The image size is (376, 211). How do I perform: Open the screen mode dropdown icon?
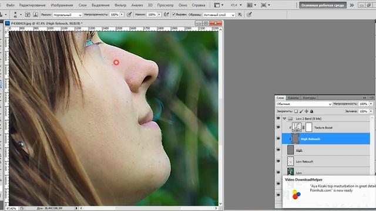266,5
